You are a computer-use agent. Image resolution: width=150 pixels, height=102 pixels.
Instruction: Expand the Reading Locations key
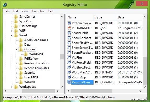[x=16, y=64]
